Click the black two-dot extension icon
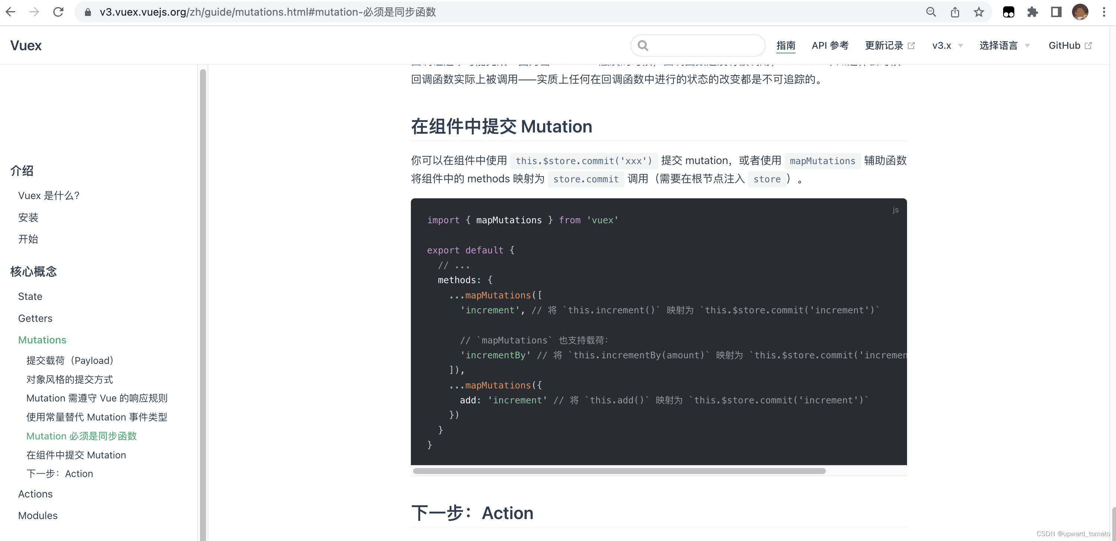Viewport: 1116px width, 541px height. (1009, 12)
